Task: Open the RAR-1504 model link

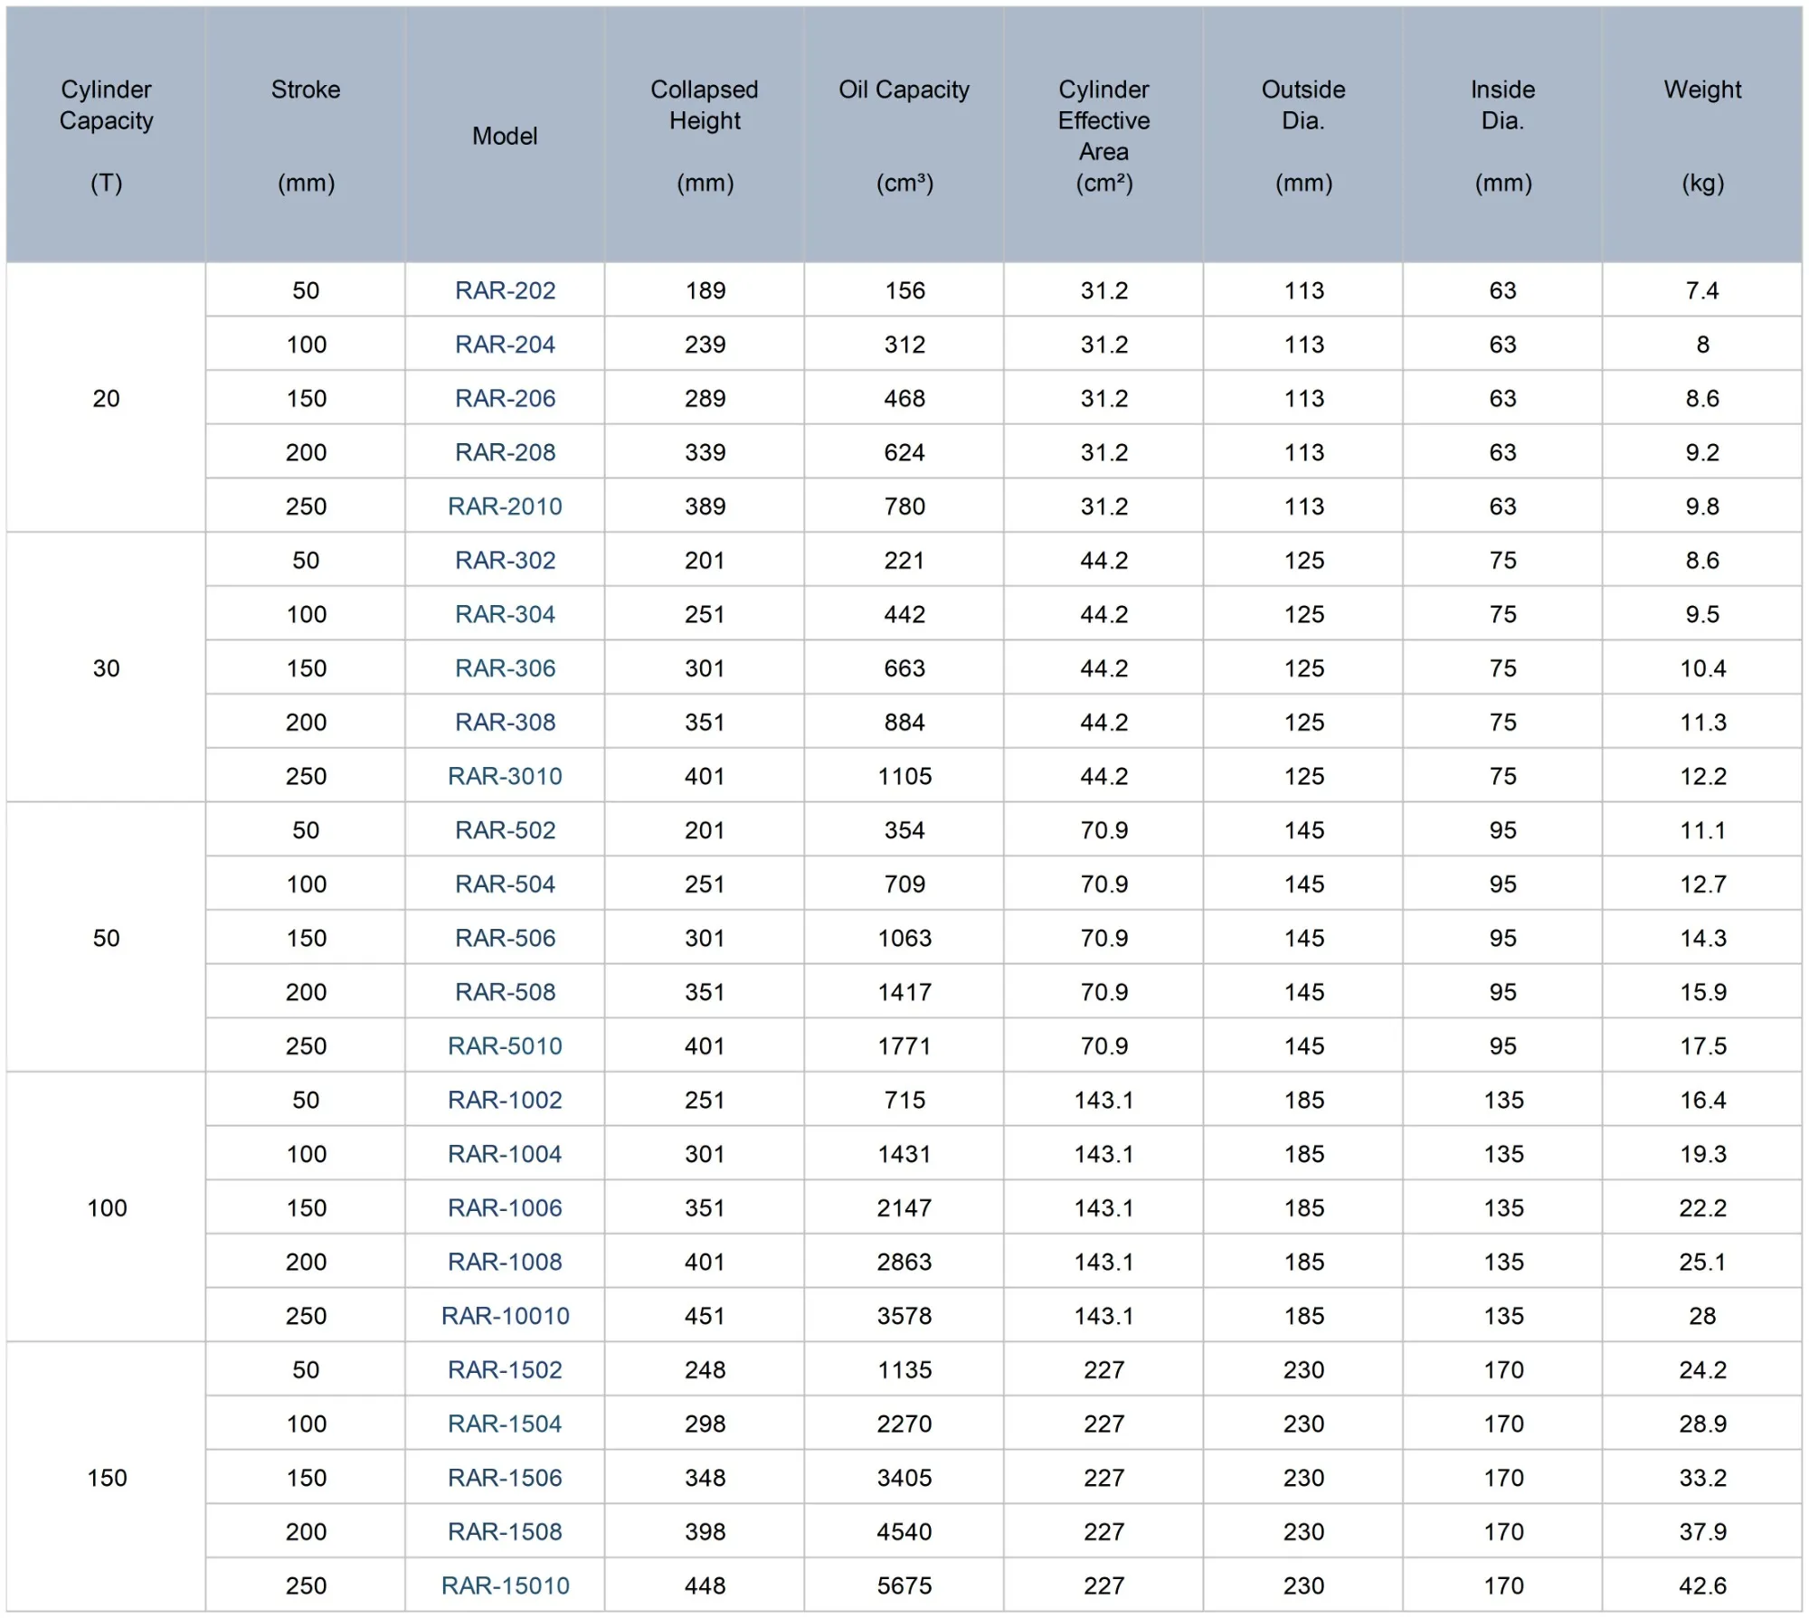Action: click(x=505, y=1424)
